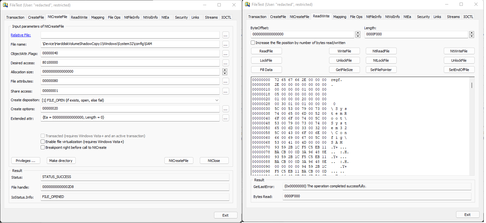The width and height of the screenshot is (486, 223).
Task: Open Links tab in right window
Action: 437,17
